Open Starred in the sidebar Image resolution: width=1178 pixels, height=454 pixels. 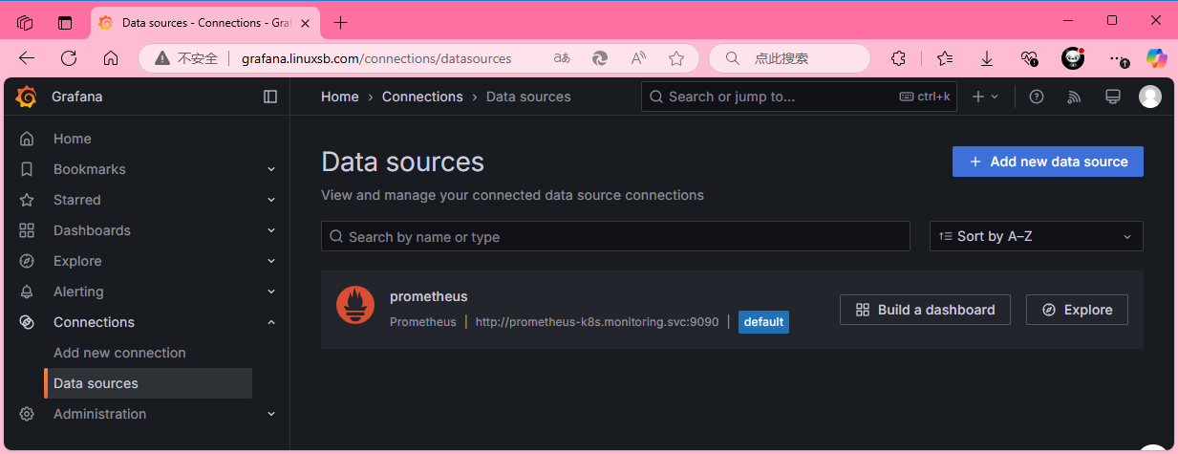pyautogui.click(x=77, y=200)
